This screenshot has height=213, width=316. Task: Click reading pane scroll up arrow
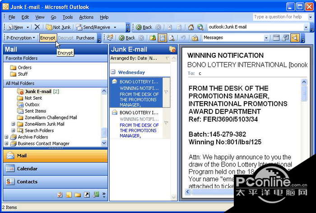(x=304, y=82)
